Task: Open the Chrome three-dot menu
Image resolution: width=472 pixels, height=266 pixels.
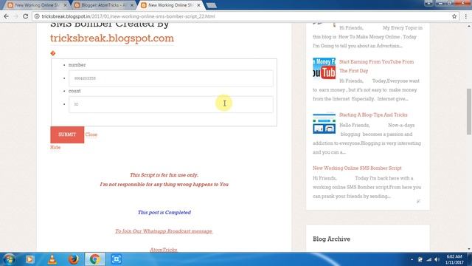Action: [x=466, y=16]
